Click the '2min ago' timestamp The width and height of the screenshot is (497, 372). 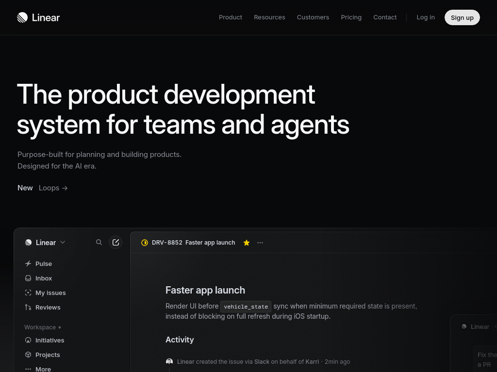[337, 361]
